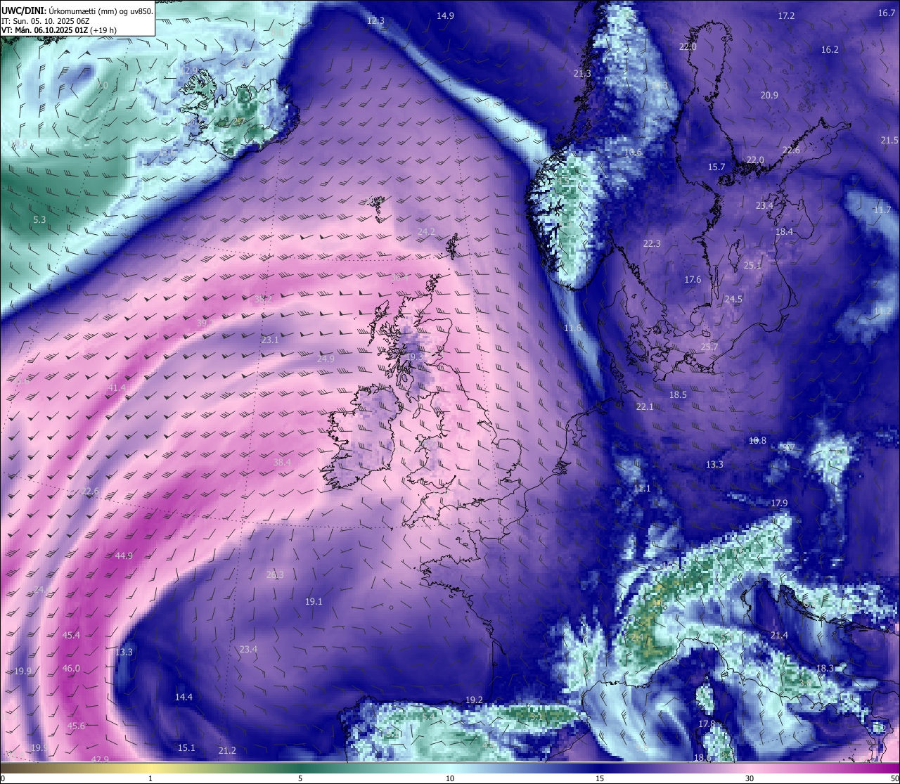Click the 10.6 value label
Screen dimensions: 900x784
click(633, 152)
